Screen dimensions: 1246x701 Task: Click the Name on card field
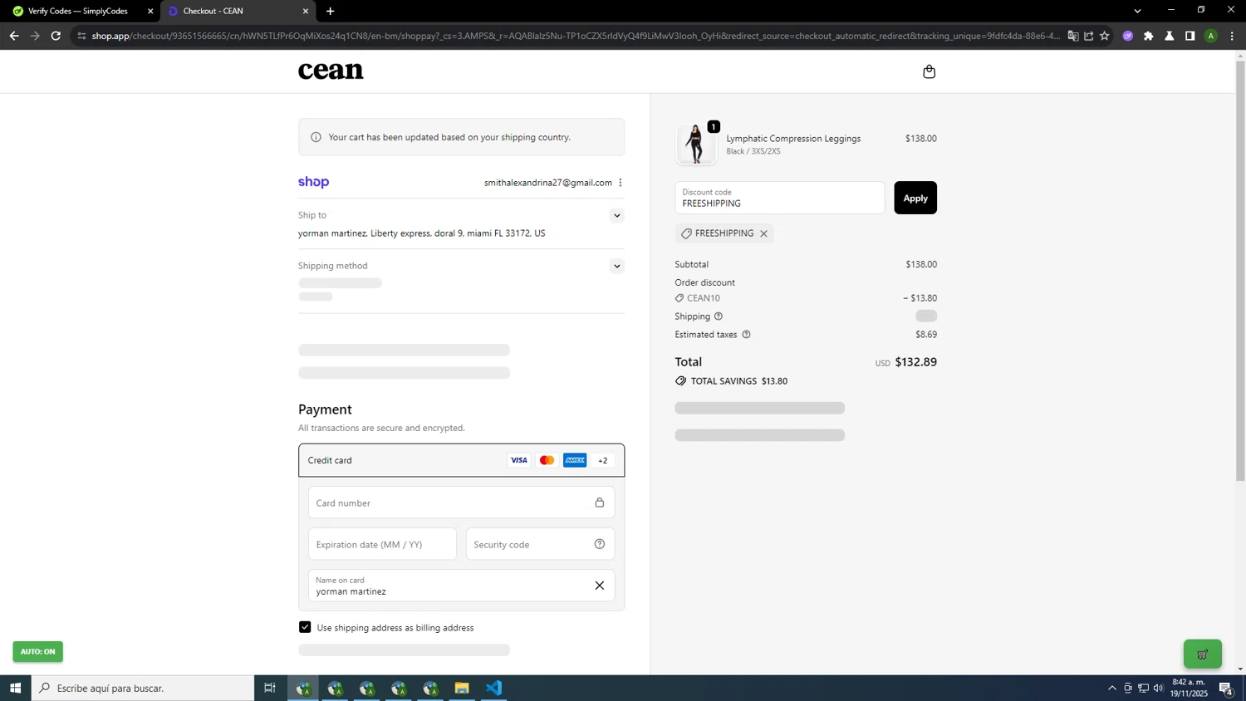[462, 586]
